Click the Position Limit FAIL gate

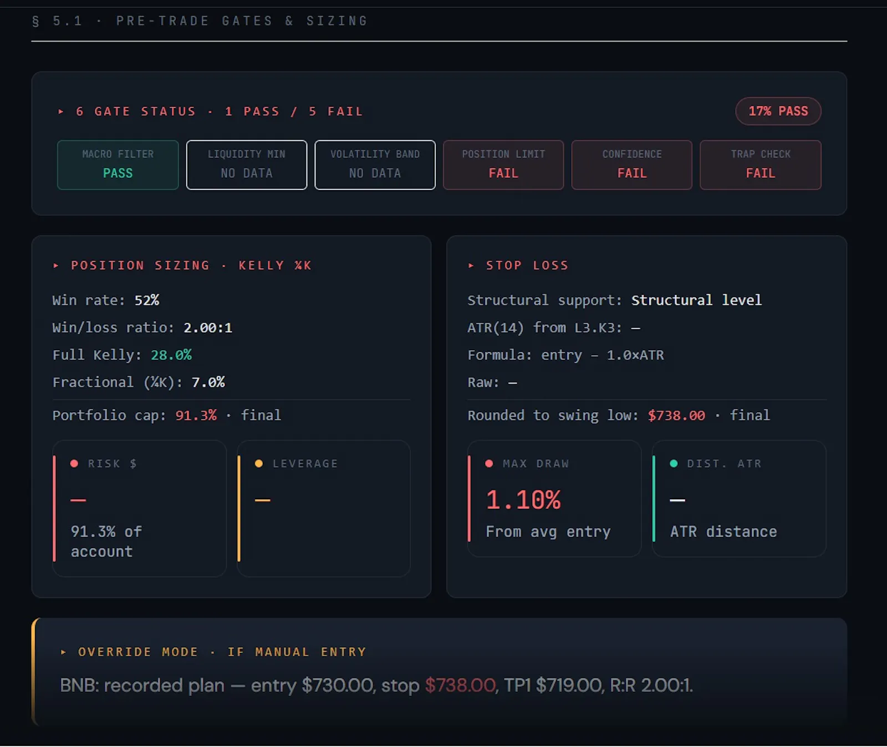[503, 165]
